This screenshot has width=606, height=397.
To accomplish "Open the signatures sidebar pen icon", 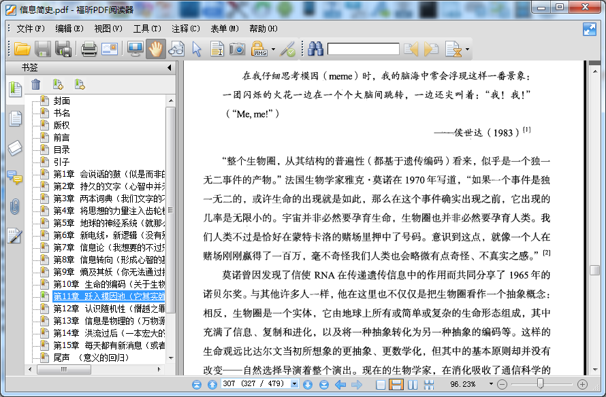I will pyautogui.click(x=15, y=236).
